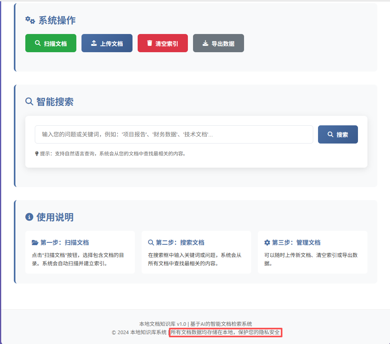Click the 搜索 button to run a search
This screenshot has width=390, height=344.
[338, 134]
